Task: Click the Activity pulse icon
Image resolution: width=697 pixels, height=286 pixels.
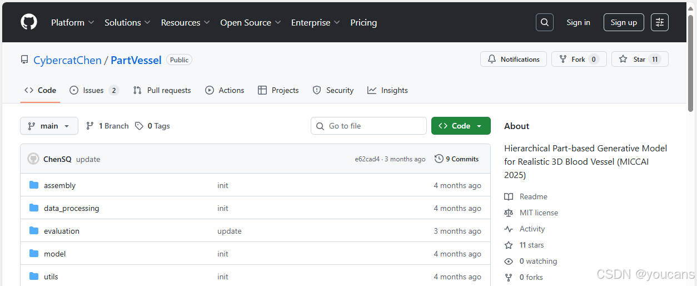Action: click(509, 229)
